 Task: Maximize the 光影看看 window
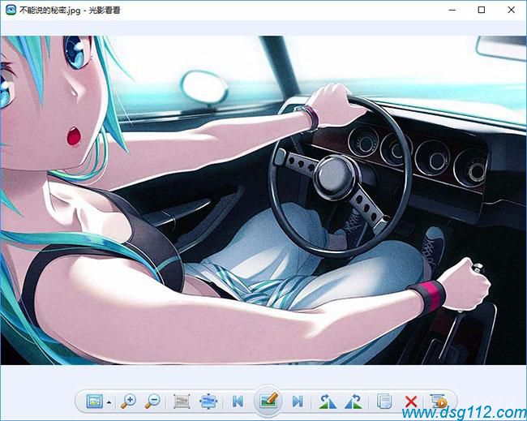pyautogui.click(x=482, y=10)
